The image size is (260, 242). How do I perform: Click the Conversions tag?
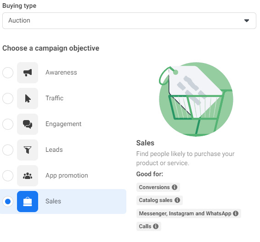(x=158, y=187)
